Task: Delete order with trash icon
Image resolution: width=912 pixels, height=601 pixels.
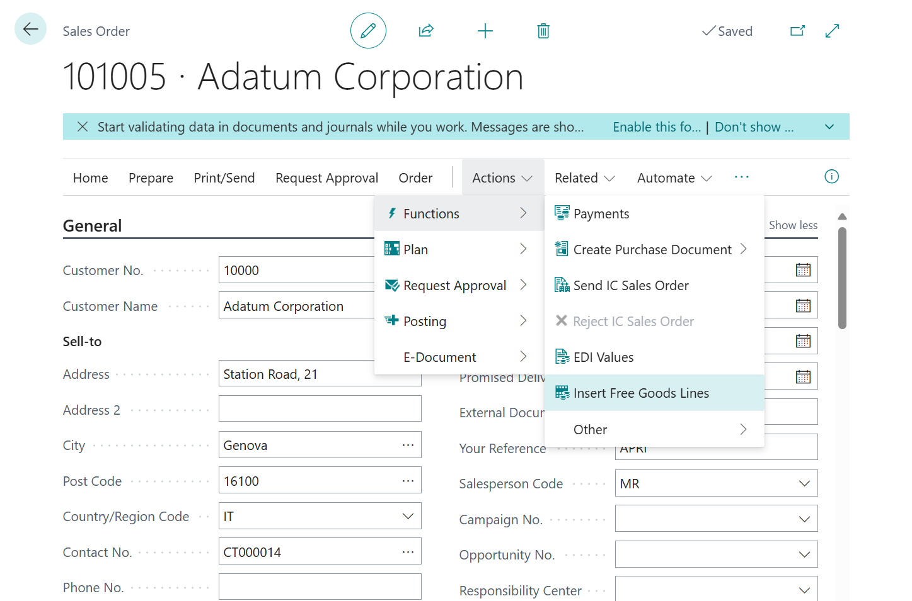Action: pyautogui.click(x=543, y=31)
